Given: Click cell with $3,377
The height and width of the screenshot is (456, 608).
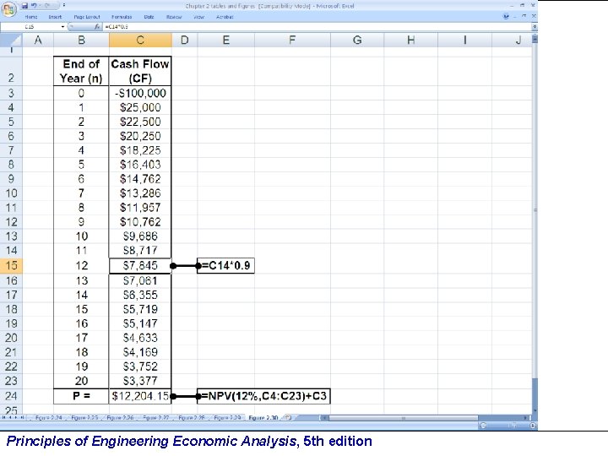Looking at the screenshot, I should pyautogui.click(x=140, y=381).
